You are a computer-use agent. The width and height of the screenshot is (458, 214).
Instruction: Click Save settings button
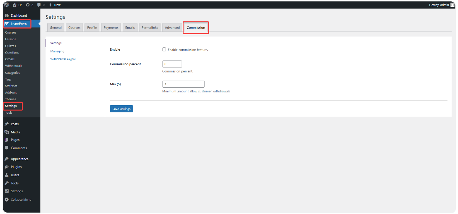pyautogui.click(x=121, y=108)
